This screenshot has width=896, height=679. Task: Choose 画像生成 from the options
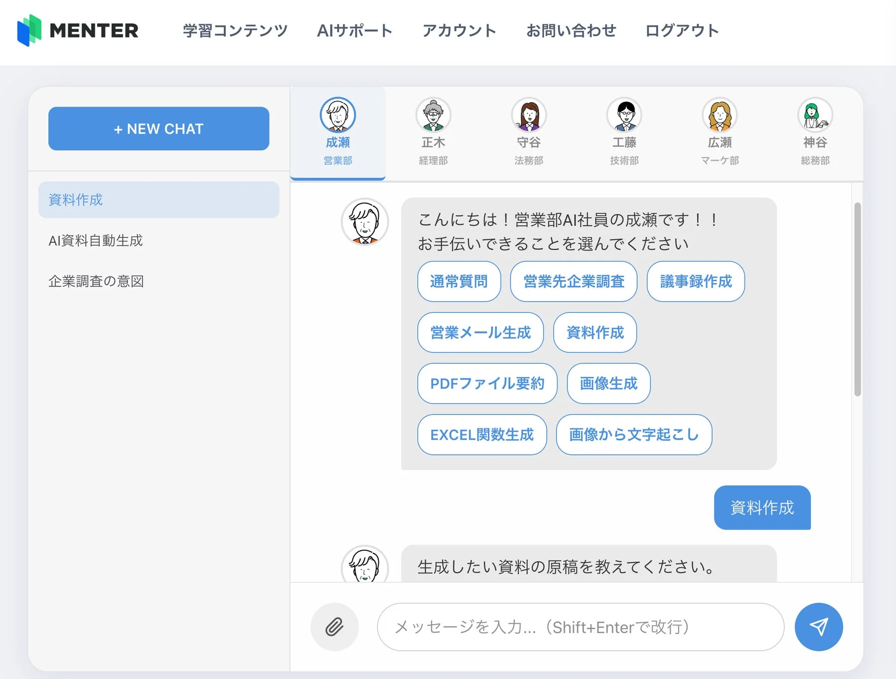coord(608,384)
